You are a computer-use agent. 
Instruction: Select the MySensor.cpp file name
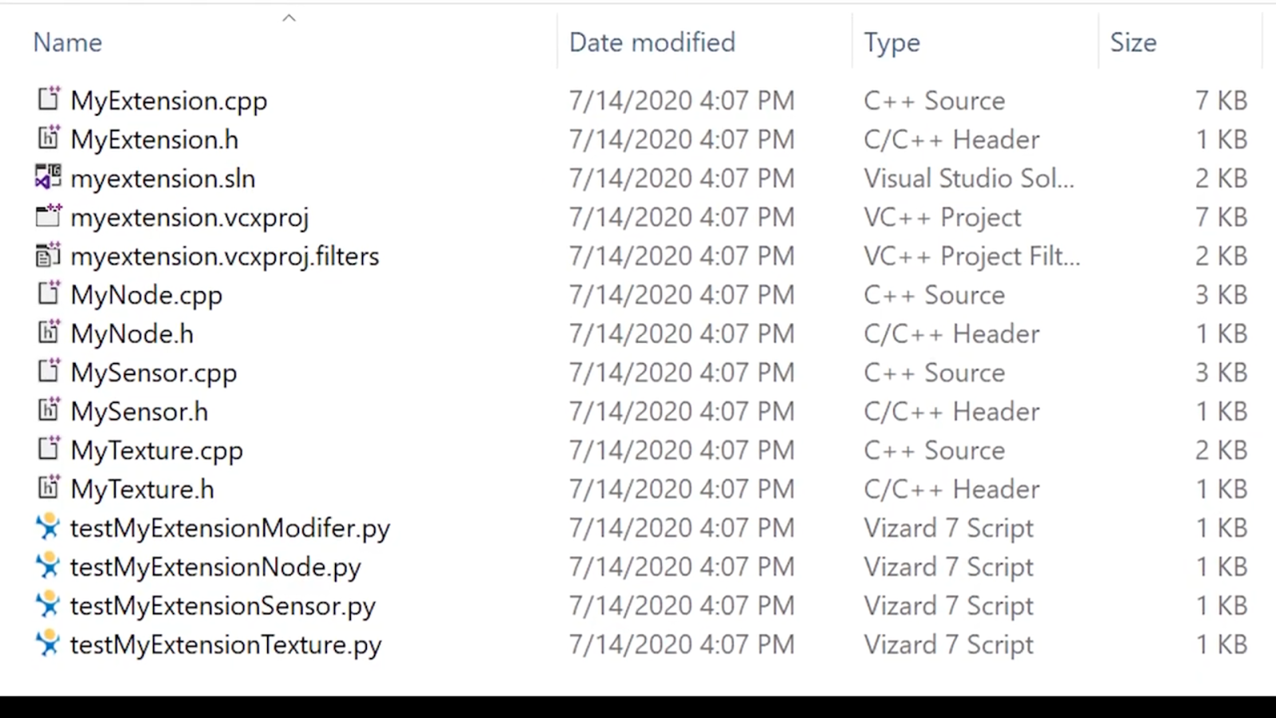153,373
